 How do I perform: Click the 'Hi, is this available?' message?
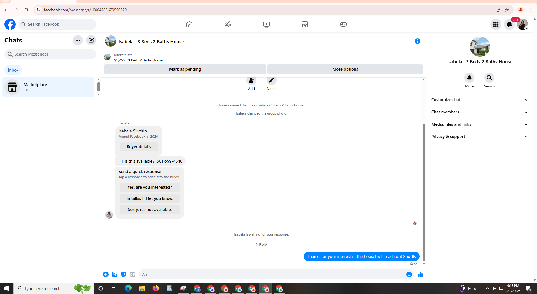tap(150, 161)
